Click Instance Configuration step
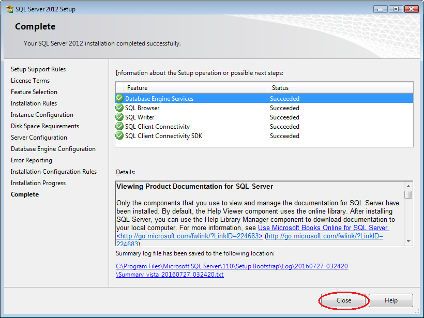 (42, 115)
